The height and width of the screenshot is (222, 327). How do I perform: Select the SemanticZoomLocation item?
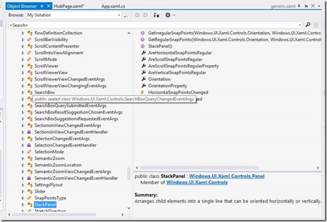click(58, 165)
